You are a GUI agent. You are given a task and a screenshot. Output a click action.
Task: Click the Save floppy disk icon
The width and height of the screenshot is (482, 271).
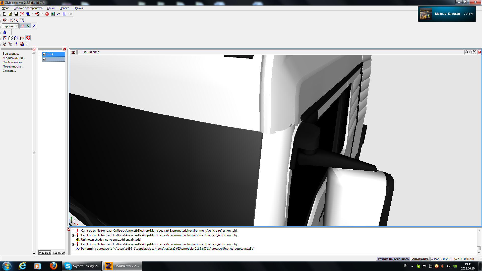click(16, 14)
